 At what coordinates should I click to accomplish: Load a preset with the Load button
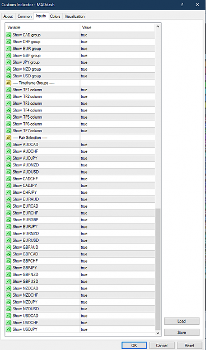[x=182, y=321]
